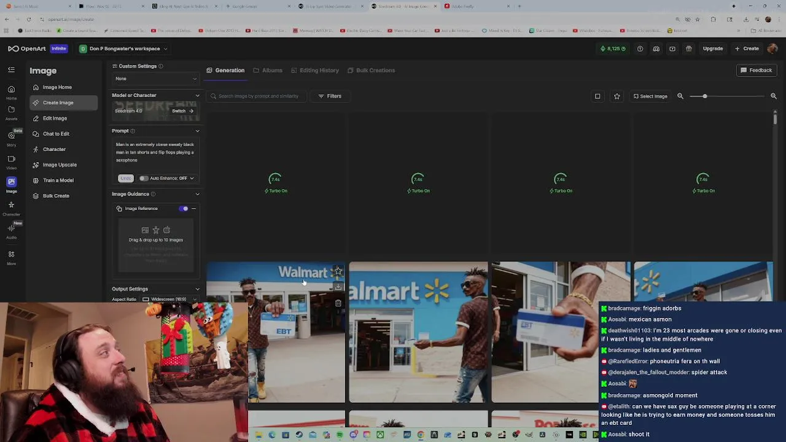Toggle Image Reference switch
The height and width of the screenshot is (442, 786).
pos(184,209)
